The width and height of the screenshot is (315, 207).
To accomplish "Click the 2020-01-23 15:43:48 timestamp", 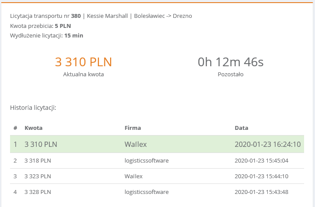I will tap(261, 192).
